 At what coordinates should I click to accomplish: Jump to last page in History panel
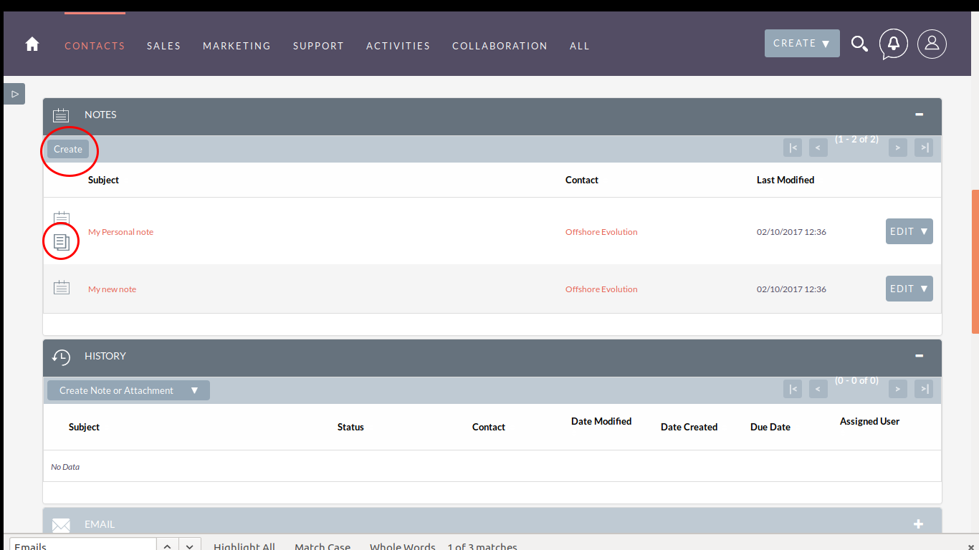[924, 389]
